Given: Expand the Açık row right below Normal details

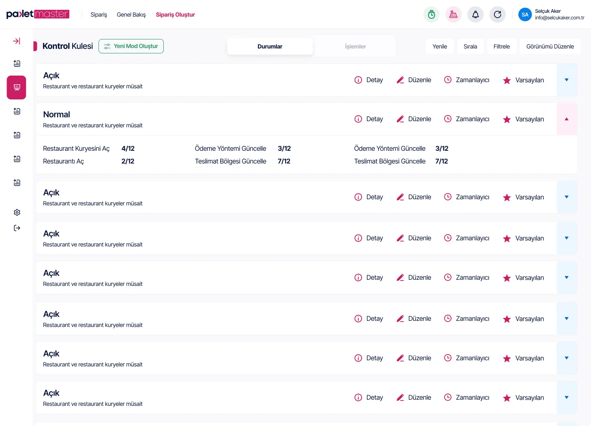Looking at the screenshot, I should click(x=567, y=197).
